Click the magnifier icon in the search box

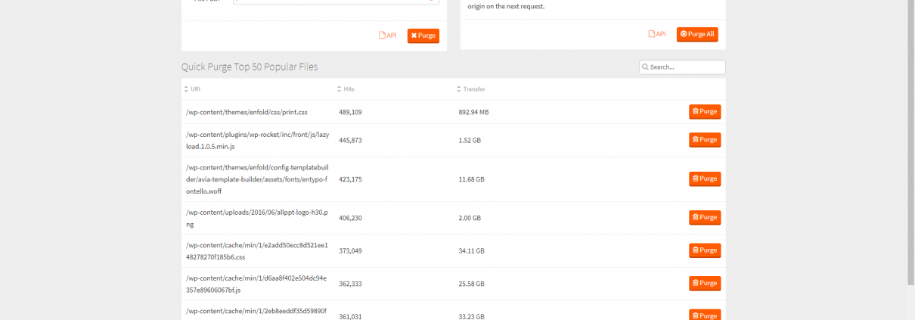(x=645, y=67)
